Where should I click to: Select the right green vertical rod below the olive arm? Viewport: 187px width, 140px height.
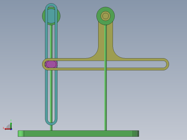(105, 100)
